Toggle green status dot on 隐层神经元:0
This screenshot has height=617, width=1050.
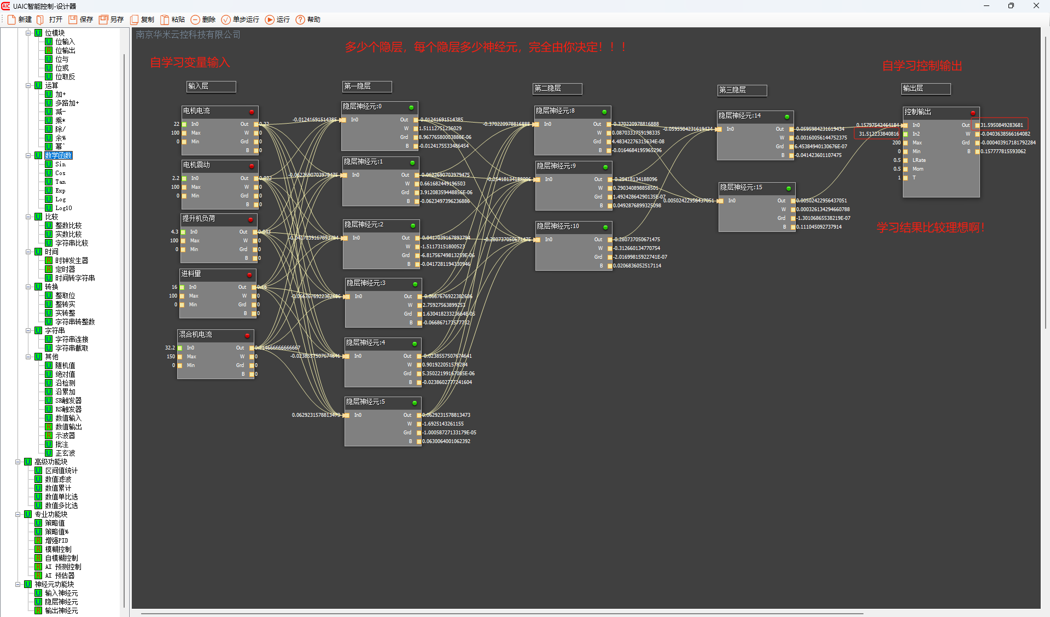click(x=411, y=107)
